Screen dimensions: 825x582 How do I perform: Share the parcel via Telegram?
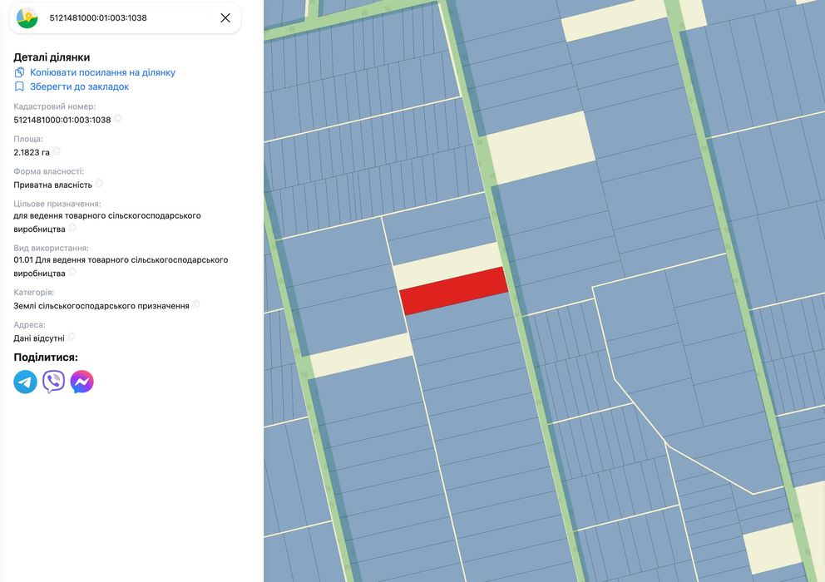[x=25, y=382]
